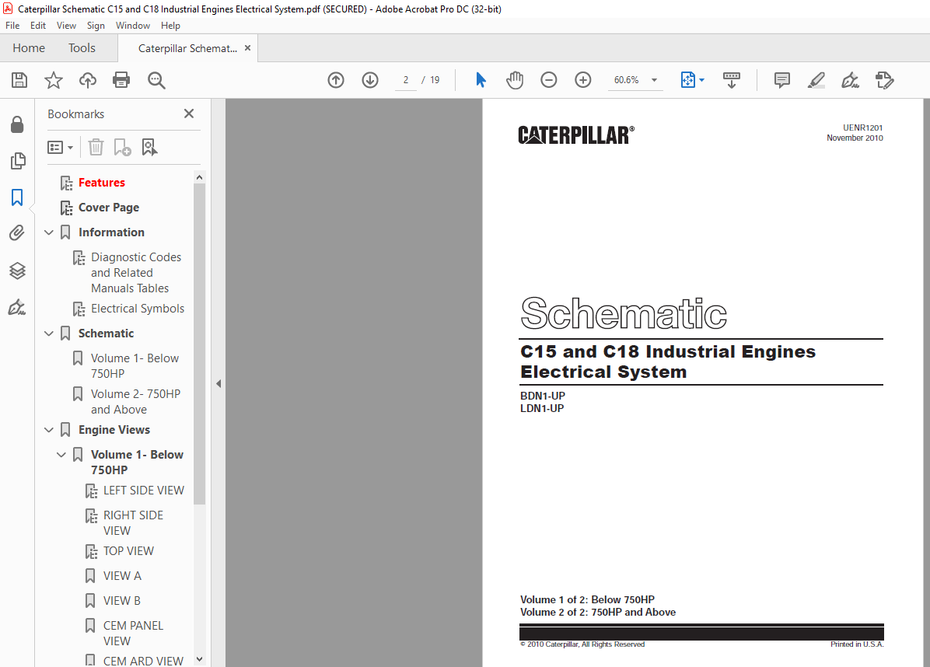The width and height of the screenshot is (930, 667).
Task: Go to the previous page arrow
Action: pos(336,80)
